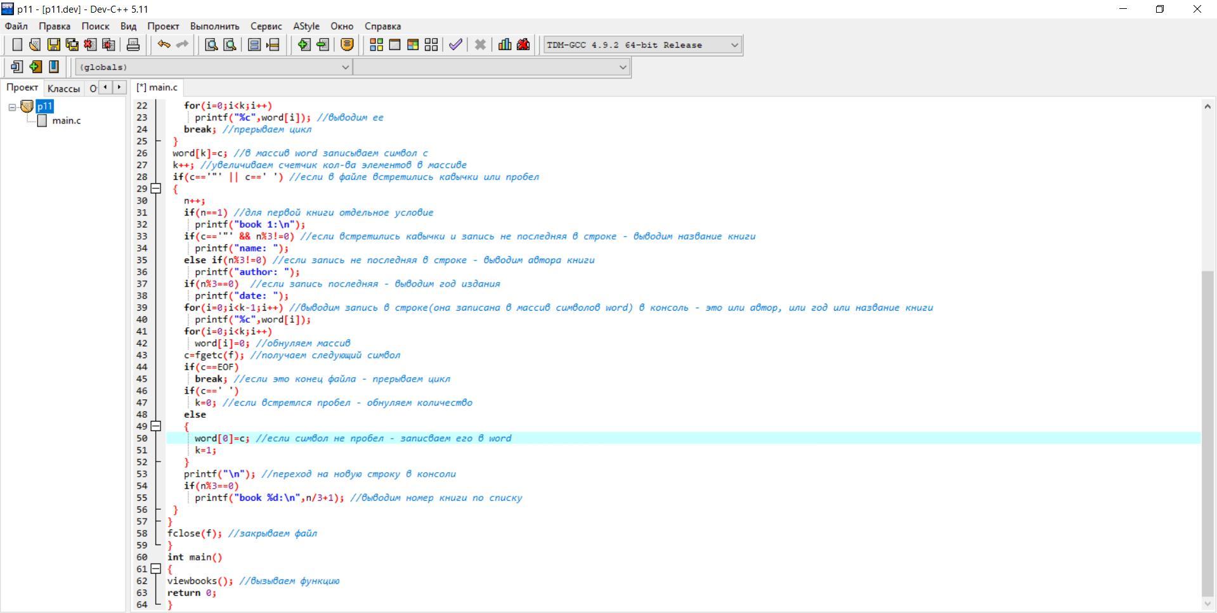Undo the last edit
1217x613 pixels.
(x=164, y=44)
